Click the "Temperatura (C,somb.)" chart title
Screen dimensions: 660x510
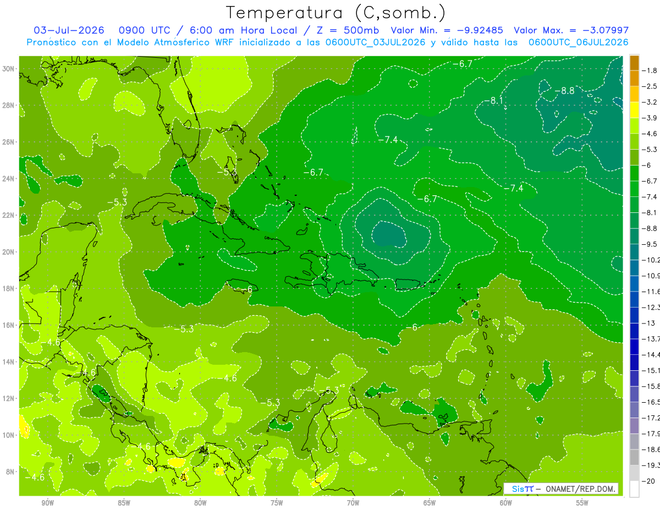[x=335, y=12]
